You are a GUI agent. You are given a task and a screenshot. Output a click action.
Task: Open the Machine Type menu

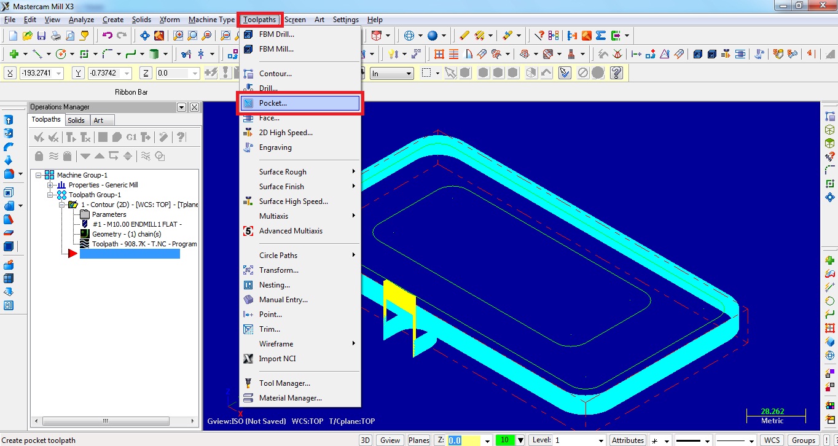pos(211,20)
